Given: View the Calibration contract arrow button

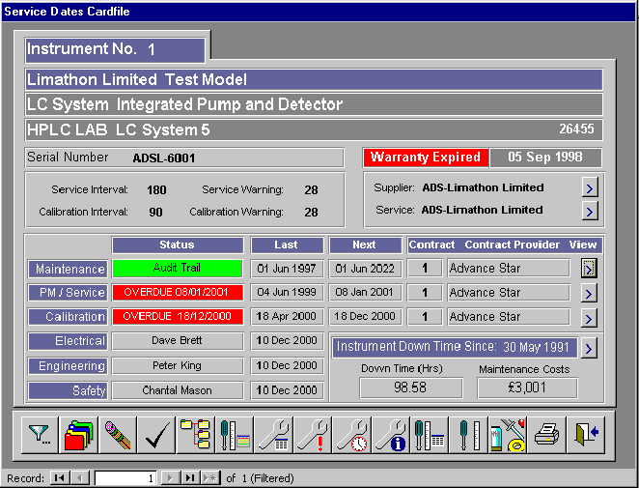Looking at the screenshot, I should pos(589,318).
